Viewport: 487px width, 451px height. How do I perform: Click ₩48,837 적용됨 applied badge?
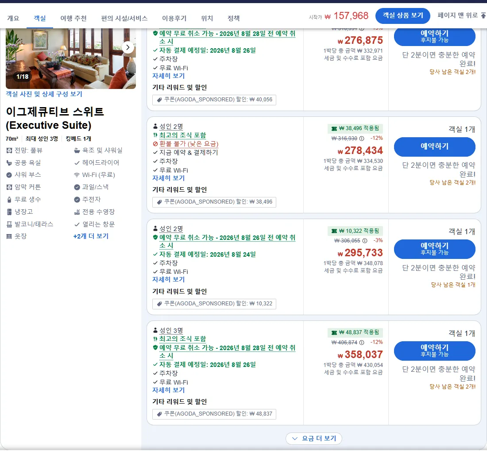click(355, 332)
